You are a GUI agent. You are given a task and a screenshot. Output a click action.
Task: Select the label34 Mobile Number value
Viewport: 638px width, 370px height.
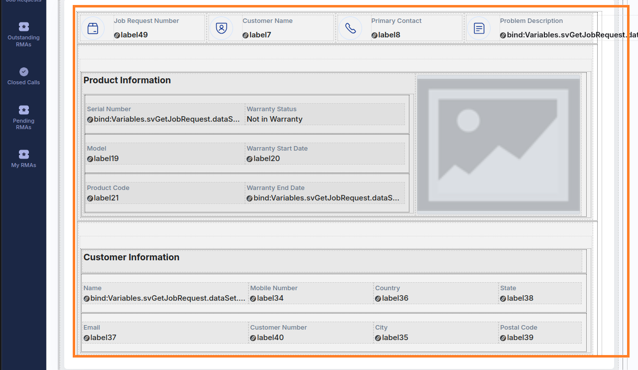coord(270,298)
